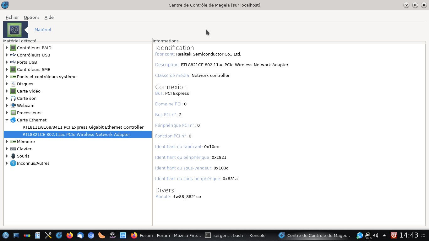Screen dimensions: 429x241
Task: Click the network status tray icon
Action: [x=360, y=235]
